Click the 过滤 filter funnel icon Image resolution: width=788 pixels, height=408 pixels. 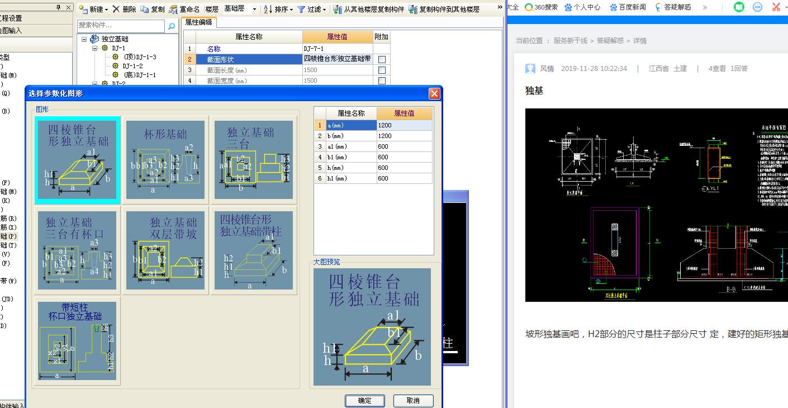coord(301,9)
